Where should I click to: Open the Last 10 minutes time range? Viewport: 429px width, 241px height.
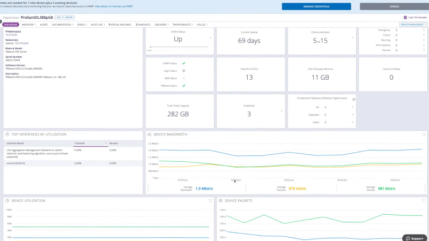(417, 18)
